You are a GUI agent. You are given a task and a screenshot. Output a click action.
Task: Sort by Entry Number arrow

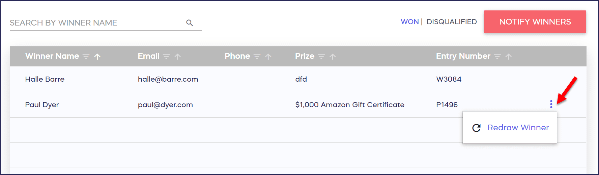click(x=509, y=57)
